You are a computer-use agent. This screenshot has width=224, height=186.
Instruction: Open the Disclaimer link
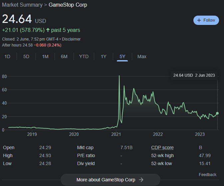(71, 39)
